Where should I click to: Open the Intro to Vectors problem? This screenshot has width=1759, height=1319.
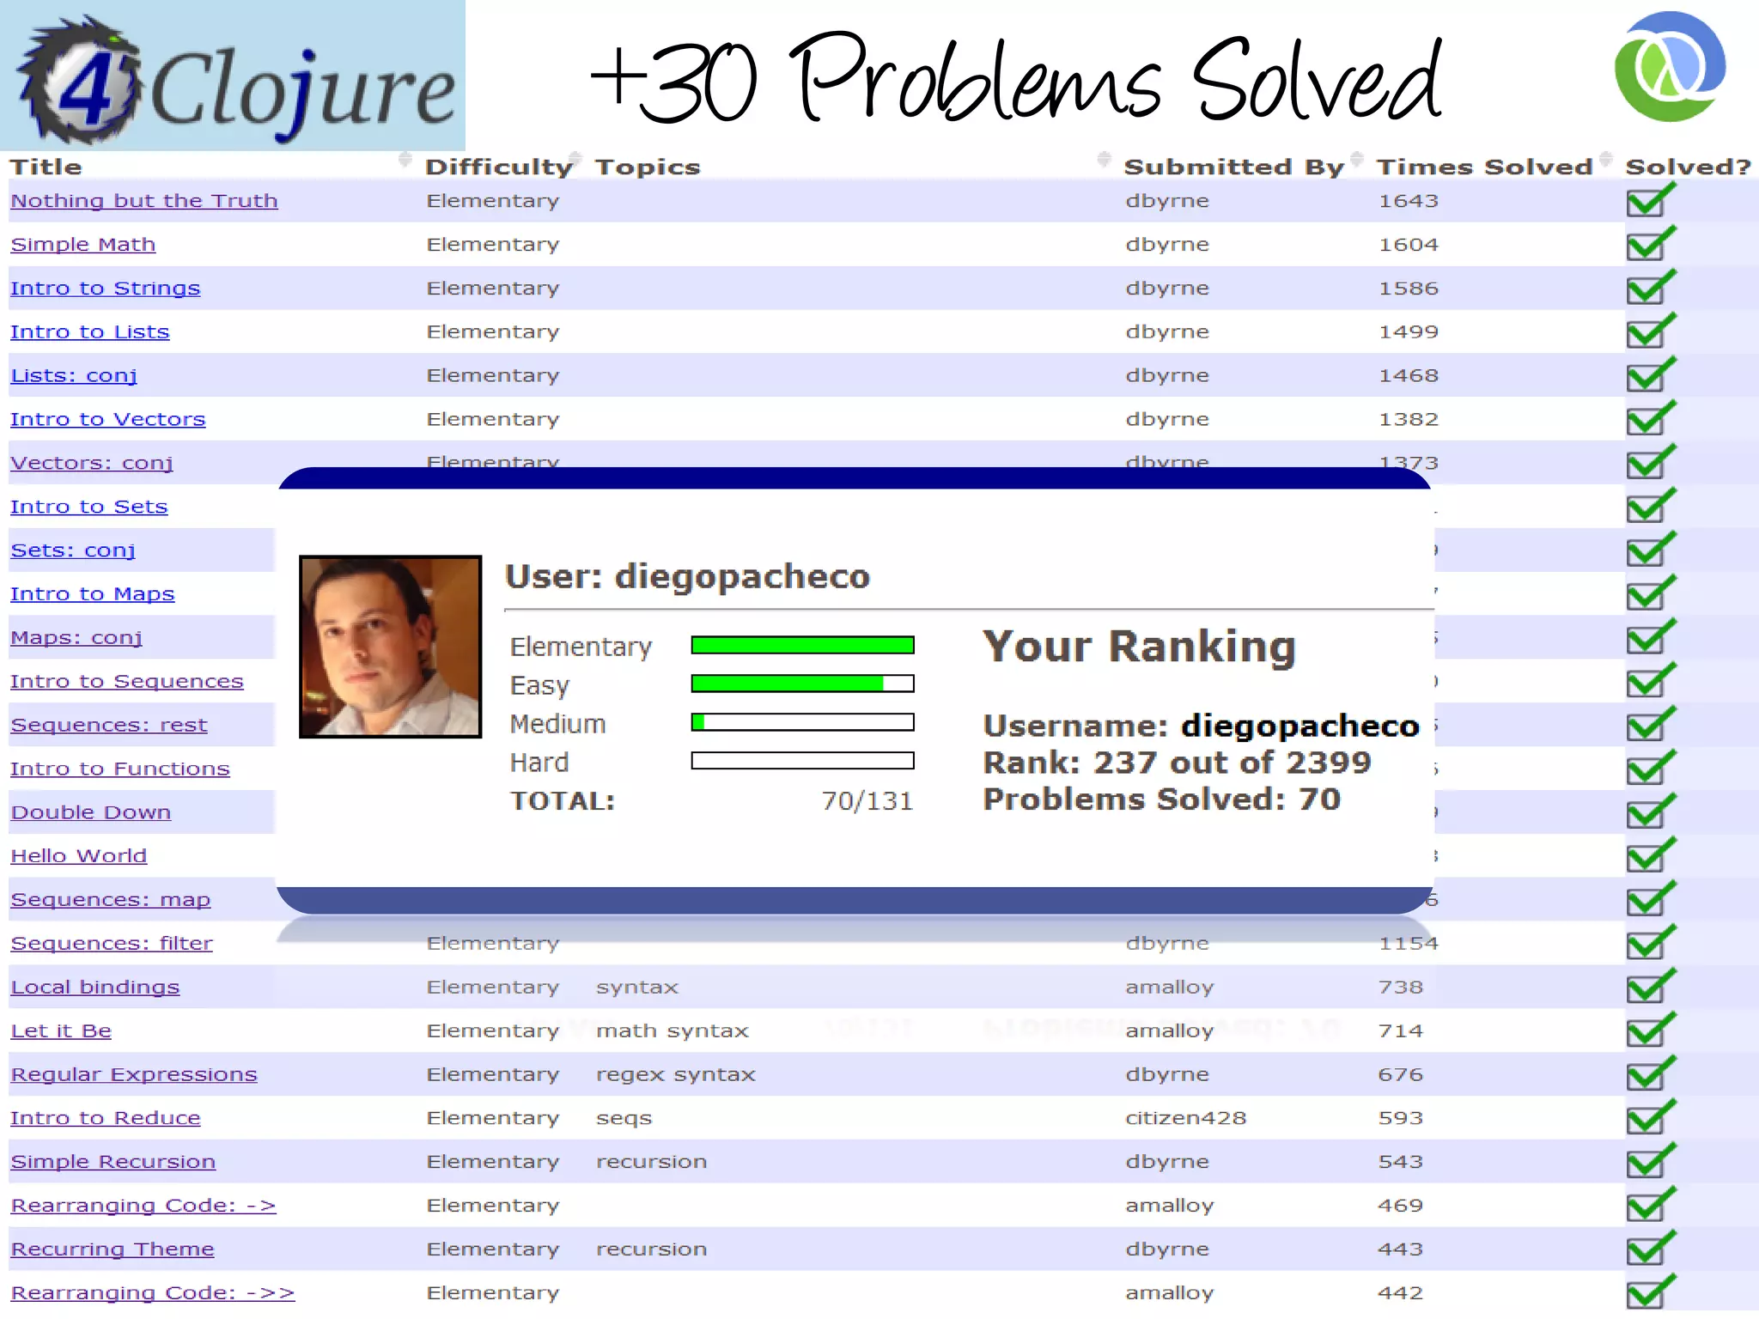click(108, 420)
